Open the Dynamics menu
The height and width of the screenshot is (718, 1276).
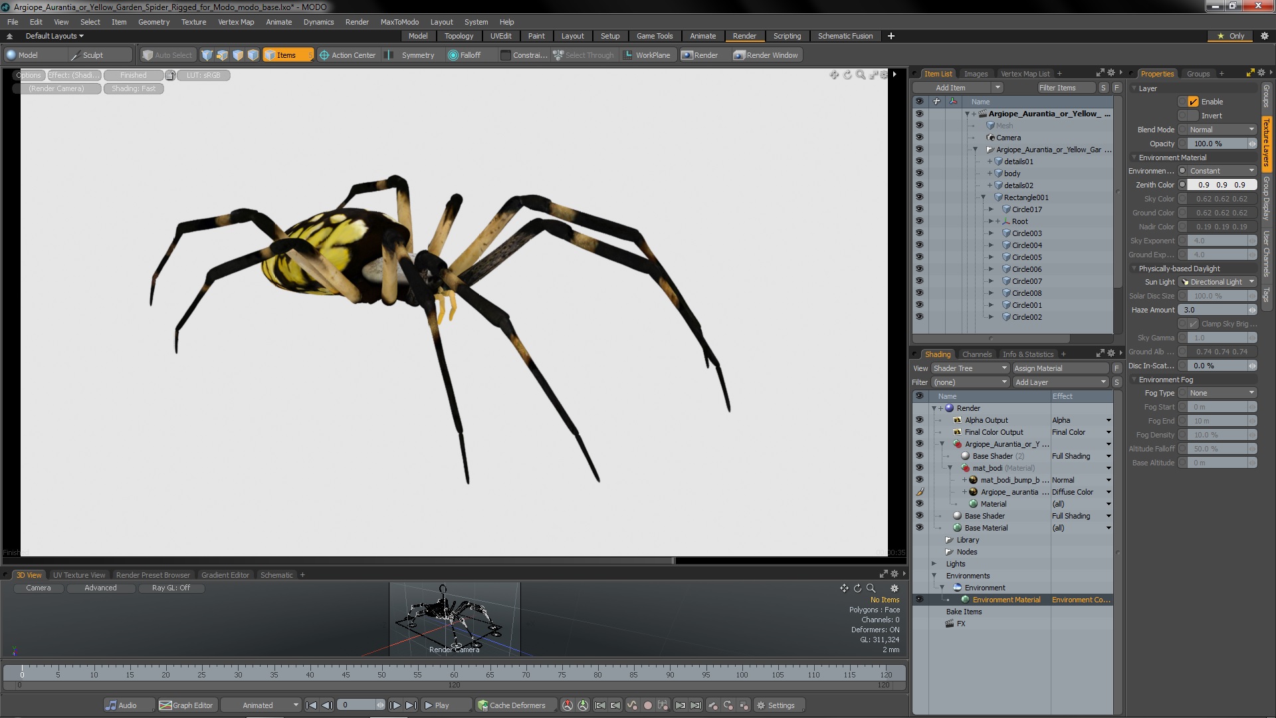318,22
